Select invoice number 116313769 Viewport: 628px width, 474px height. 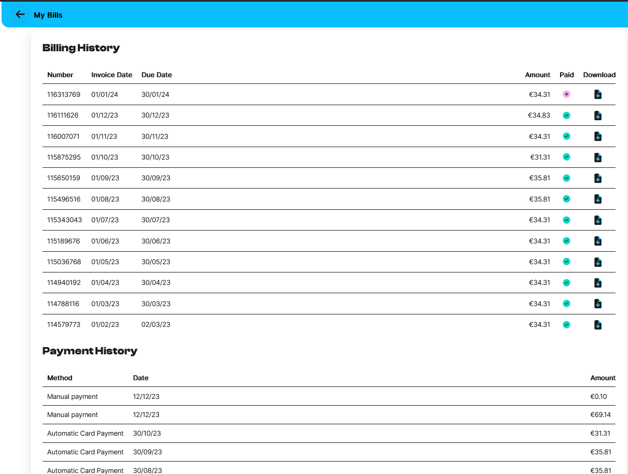[x=64, y=94]
